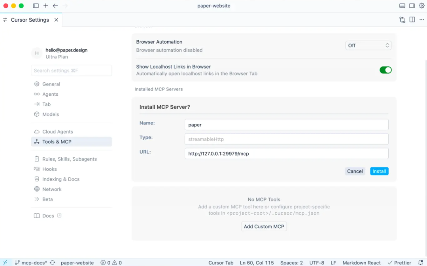Click the plus icon for new tab
427x266 pixels.
click(x=45, y=6)
